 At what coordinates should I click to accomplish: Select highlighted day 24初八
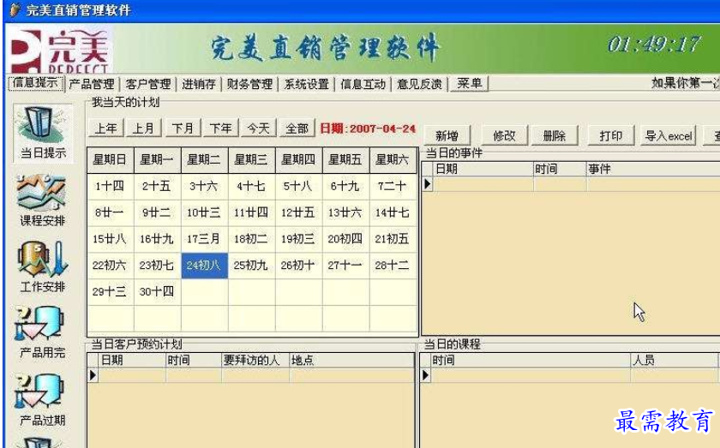point(204,266)
